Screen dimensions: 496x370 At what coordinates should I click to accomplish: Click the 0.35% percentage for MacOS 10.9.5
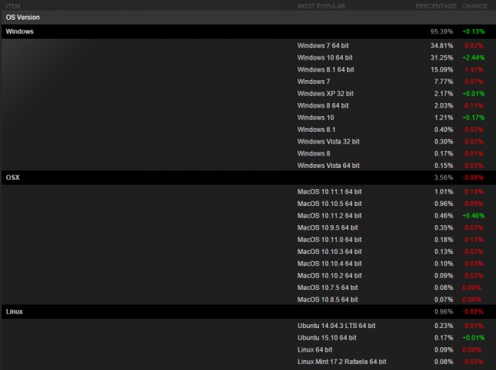[443, 227]
